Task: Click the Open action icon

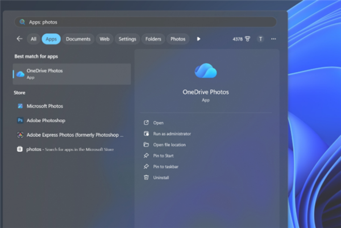Action: [146, 123]
